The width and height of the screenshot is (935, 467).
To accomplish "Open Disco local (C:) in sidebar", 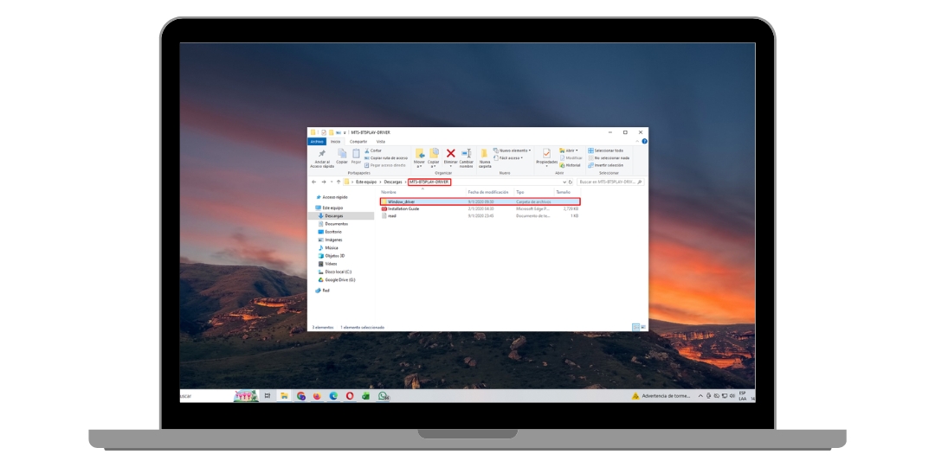I will click(x=338, y=272).
